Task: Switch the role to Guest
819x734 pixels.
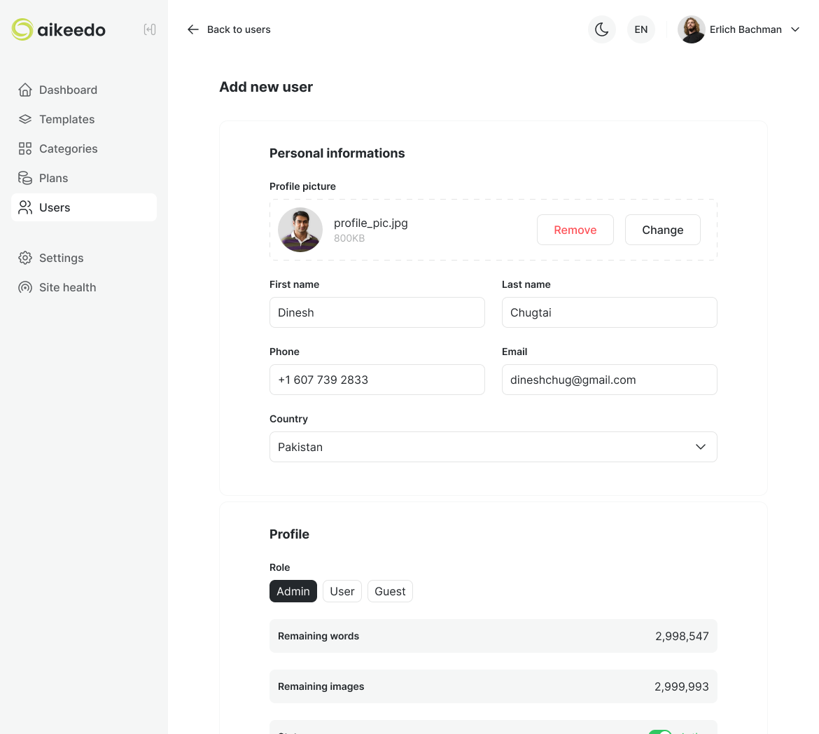Action: click(390, 591)
